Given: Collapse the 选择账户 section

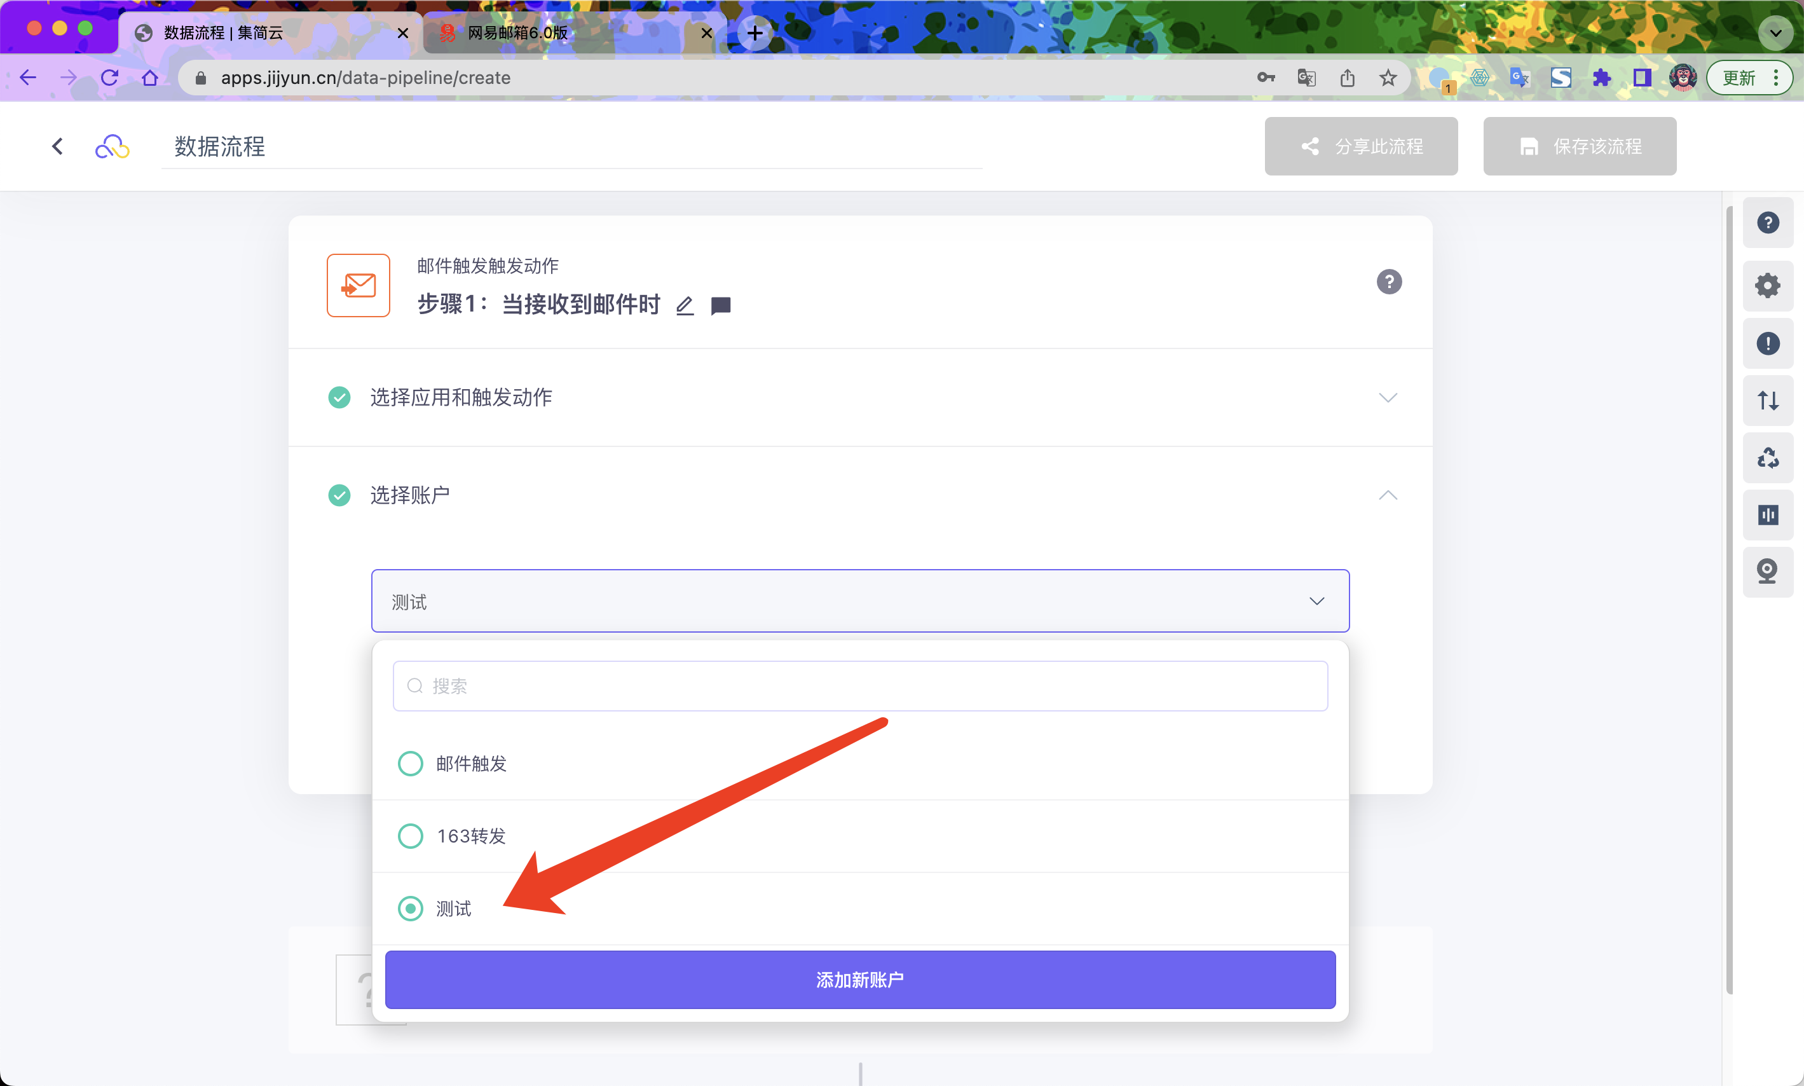Looking at the screenshot, I should [x=1387, y=495].
